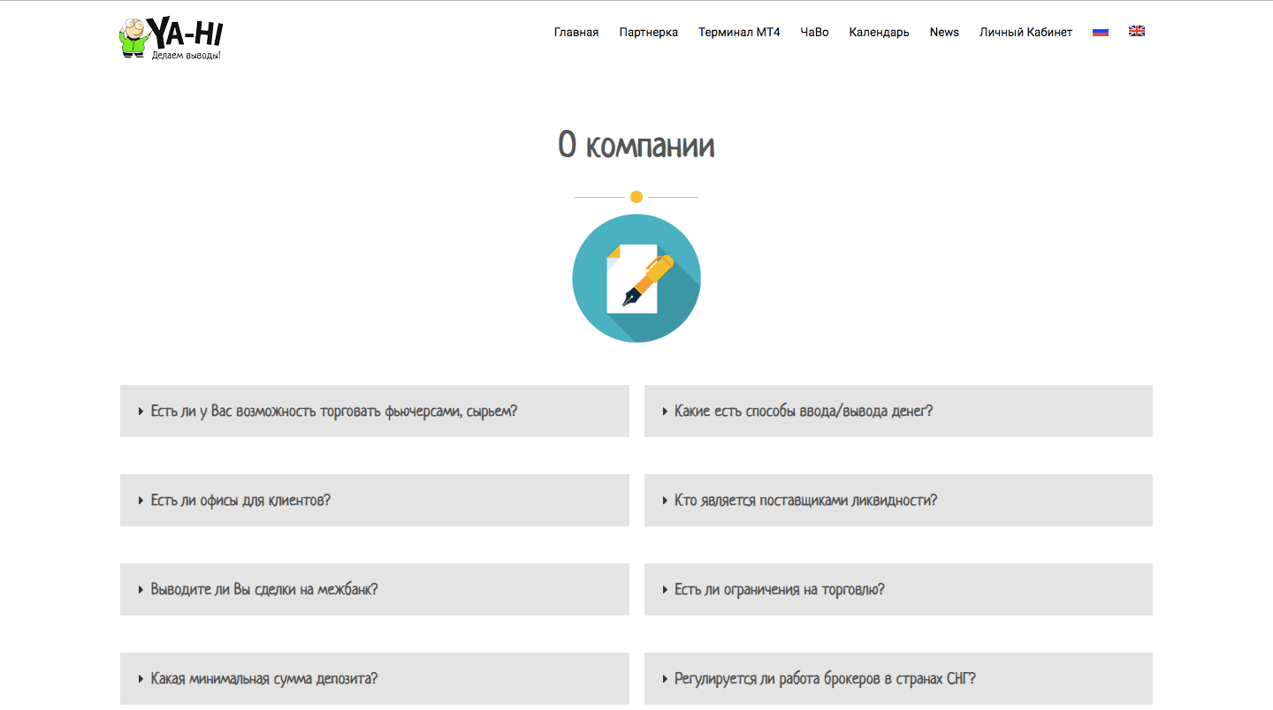Screen dimensions: 1273x710
Task: Click the yellow dot under the heading
Action: click(x=636, y=197)
